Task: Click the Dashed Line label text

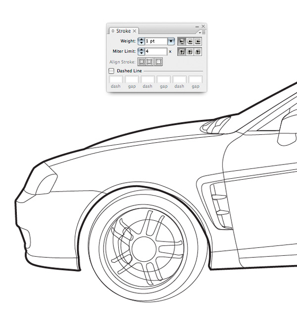Action: (129, 71)
